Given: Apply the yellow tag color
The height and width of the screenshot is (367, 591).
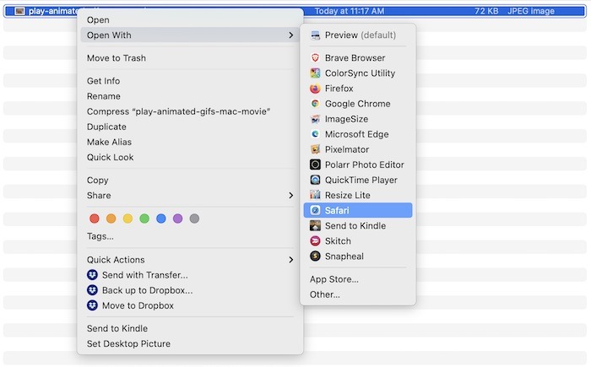Looking at the screenshot, I should pyautogui.click(x=127, y=219).
